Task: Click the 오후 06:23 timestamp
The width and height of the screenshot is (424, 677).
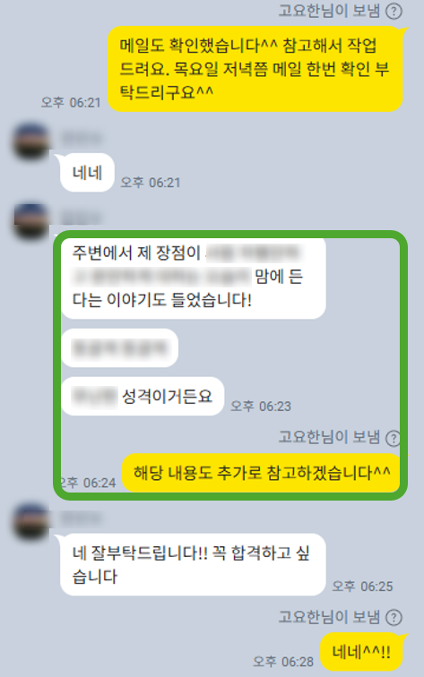Action: [x=261, y=406]
